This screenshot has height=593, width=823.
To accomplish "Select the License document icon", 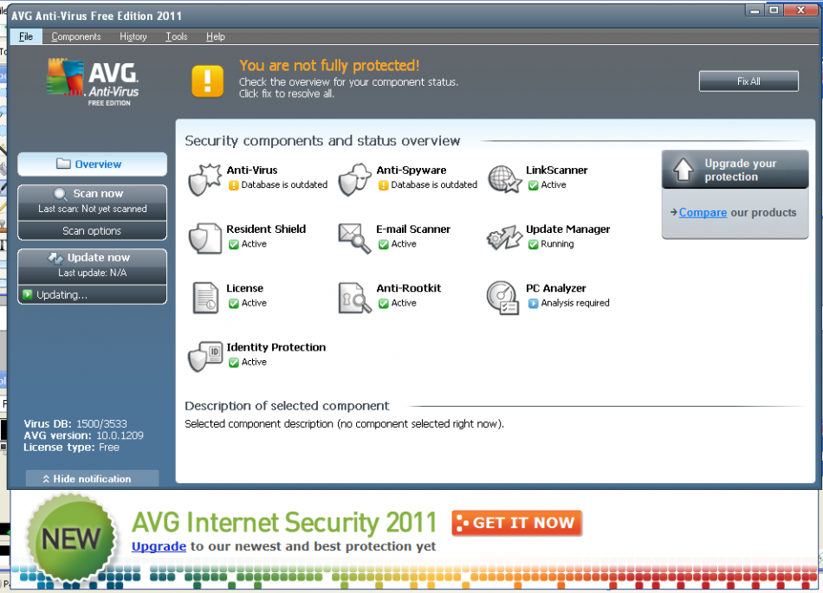I will click(205, 298).
